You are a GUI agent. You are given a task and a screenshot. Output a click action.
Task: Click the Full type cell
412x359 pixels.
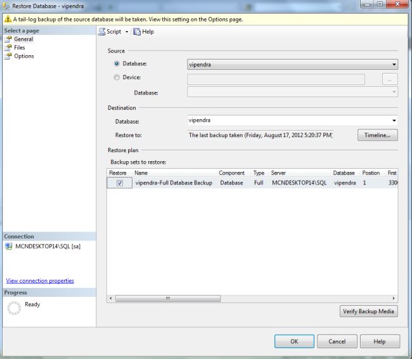(x=259, y=183)
